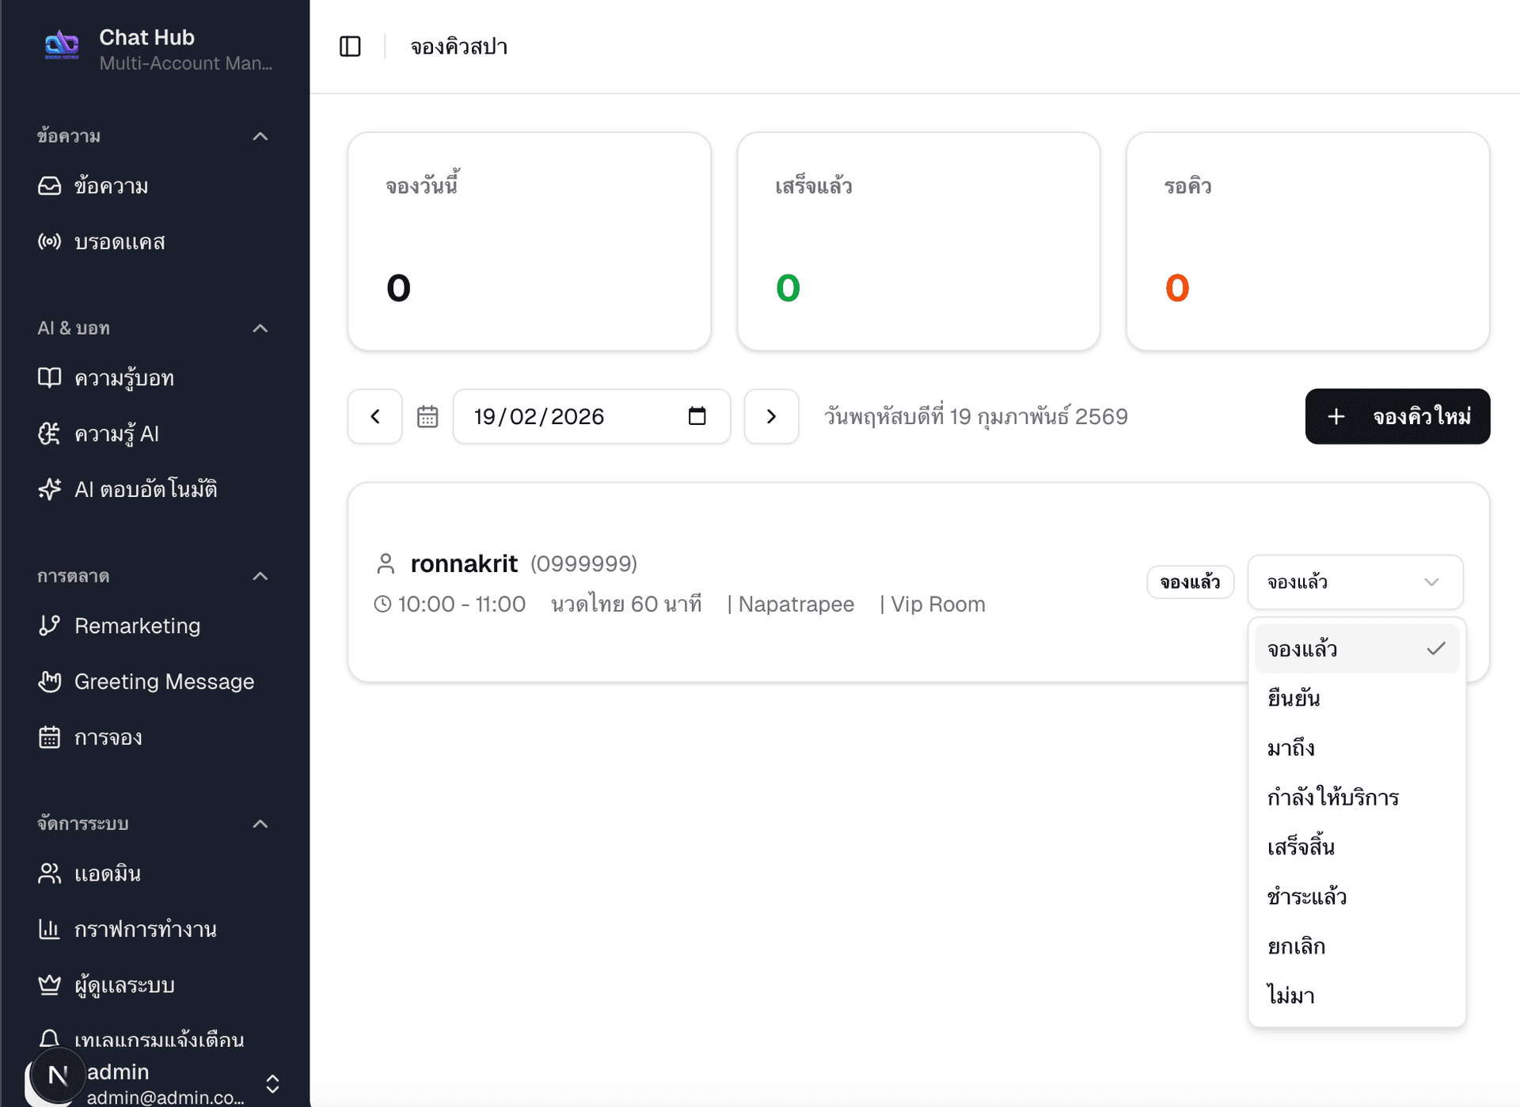Collapse the ข้อความ sidebar section
The height and width of the screenshot is (1107, 1520).
[260, 136]
